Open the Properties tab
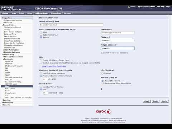This screenshot has width=172, height=129. (56, 13)
